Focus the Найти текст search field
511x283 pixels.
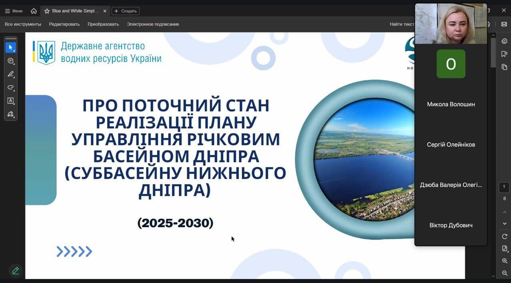click(402, 24)
